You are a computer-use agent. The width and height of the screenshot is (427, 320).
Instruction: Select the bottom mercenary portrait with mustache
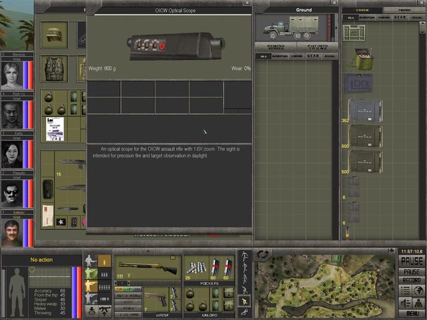12,233
